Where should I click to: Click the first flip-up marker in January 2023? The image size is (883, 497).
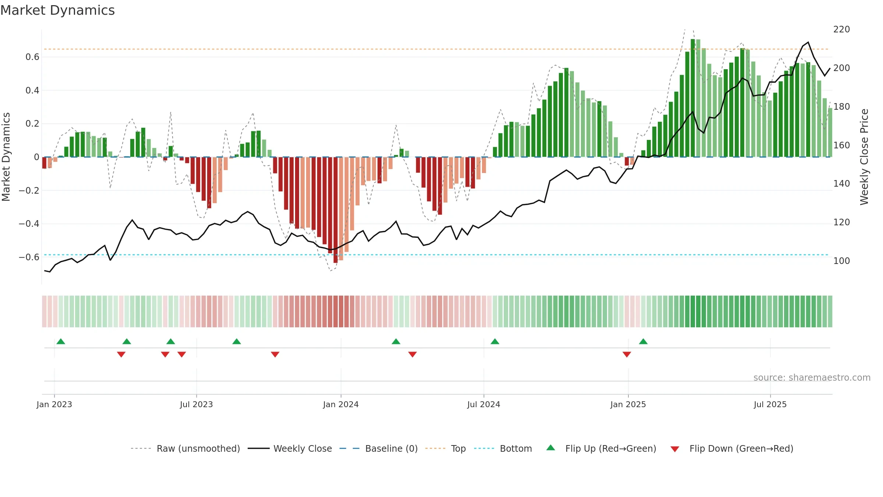[61, 341]
